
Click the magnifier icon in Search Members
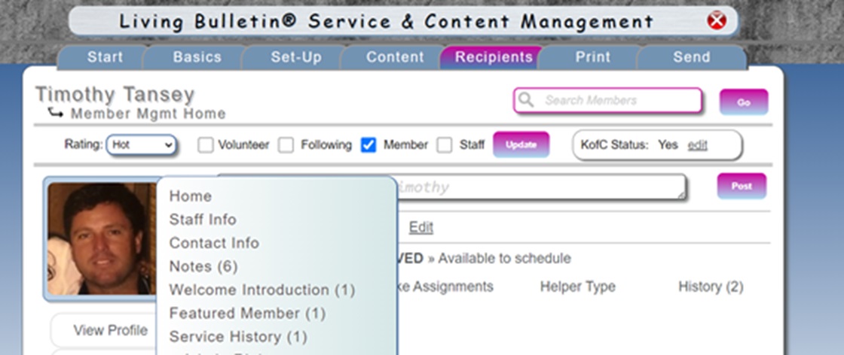(526, 100)
